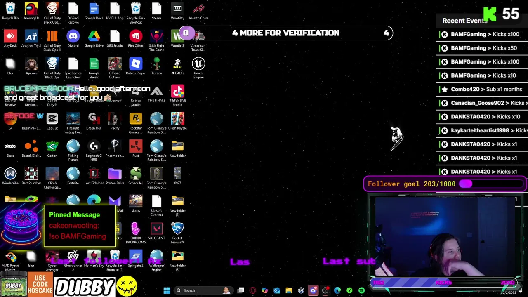Launch the Epic Games Launcher shortcut
The image size is (528, 297).
click(x=73, y=69)
